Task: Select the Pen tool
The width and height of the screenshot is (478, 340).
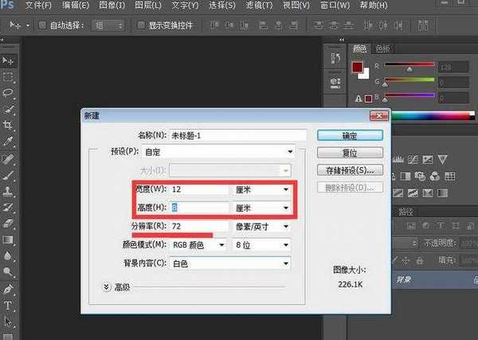Action: pyautogui.click(x=8, y=288)
